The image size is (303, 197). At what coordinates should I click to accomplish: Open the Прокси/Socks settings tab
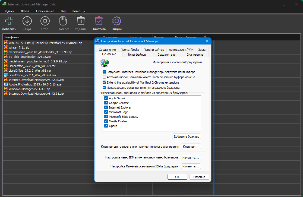point(130,50)
